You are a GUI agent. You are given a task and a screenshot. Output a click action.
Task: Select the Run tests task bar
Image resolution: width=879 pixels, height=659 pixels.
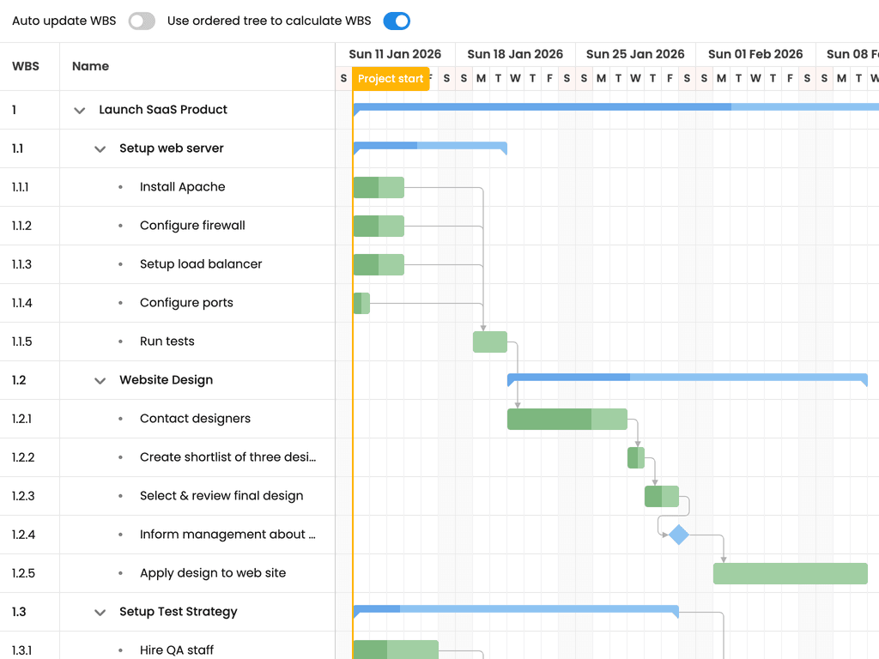pos(490,342)
